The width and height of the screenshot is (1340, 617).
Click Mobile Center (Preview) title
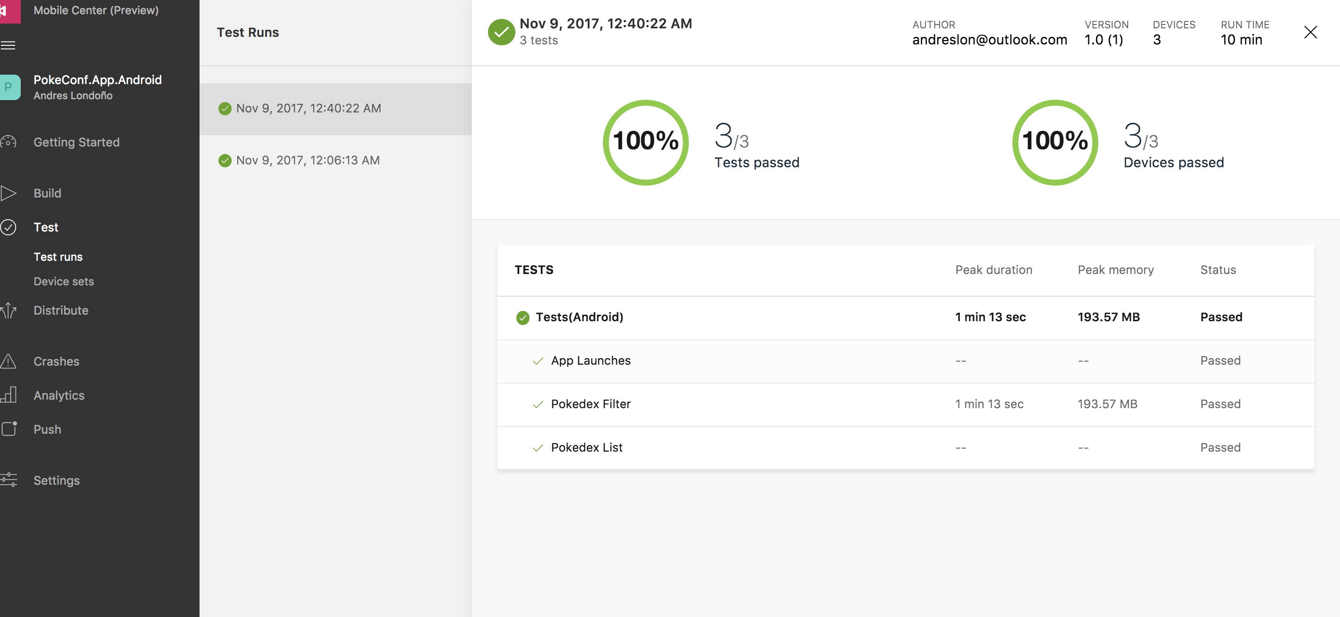96,10
